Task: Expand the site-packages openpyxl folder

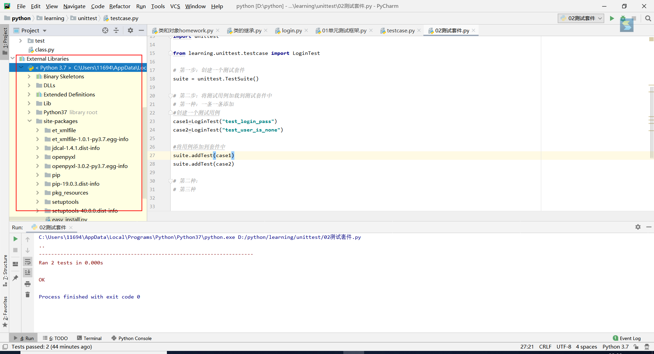Action: click(38, 157)
